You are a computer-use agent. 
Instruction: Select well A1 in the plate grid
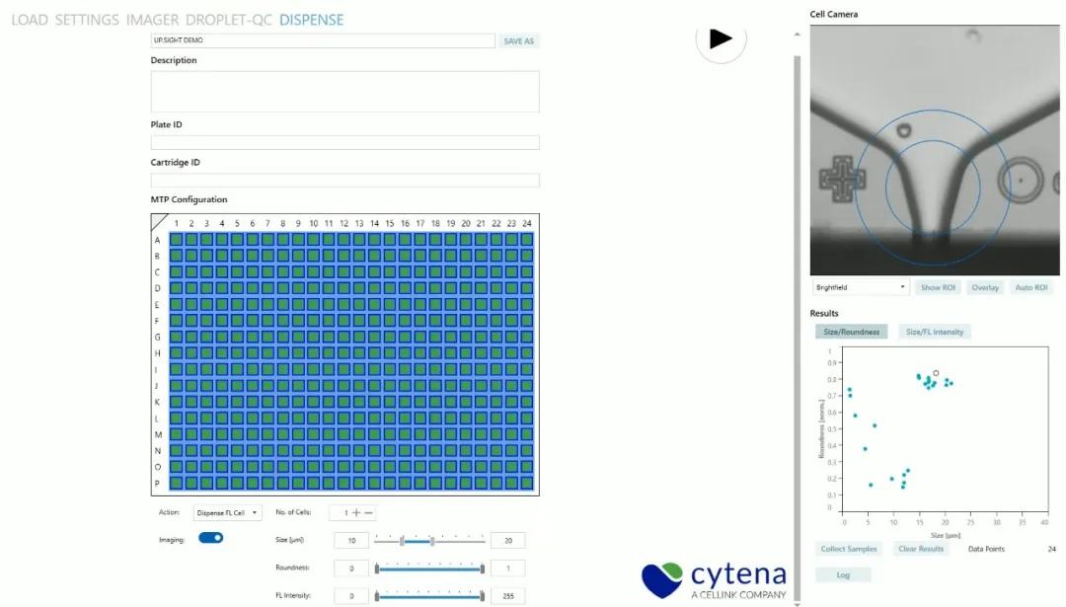pos(176,239)
